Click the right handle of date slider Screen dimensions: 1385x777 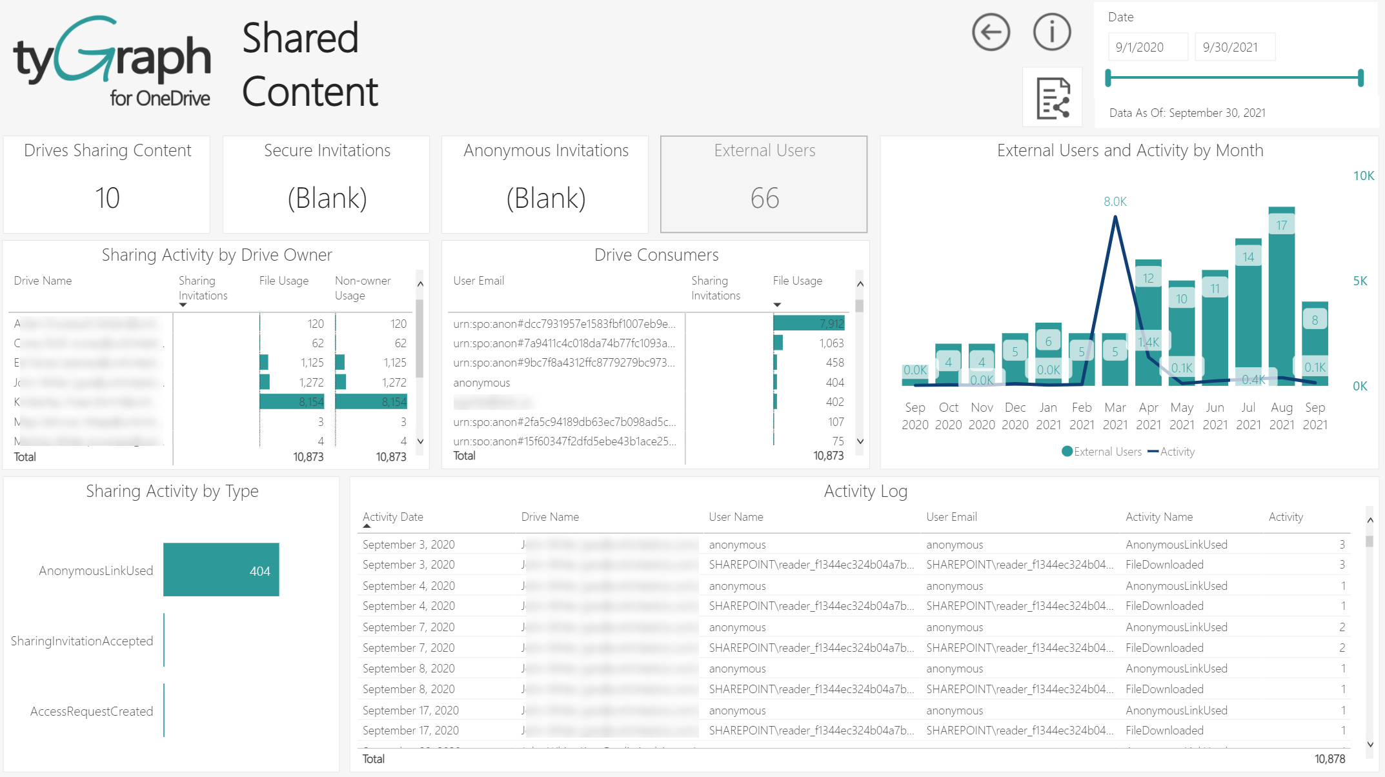[1360, 78]
